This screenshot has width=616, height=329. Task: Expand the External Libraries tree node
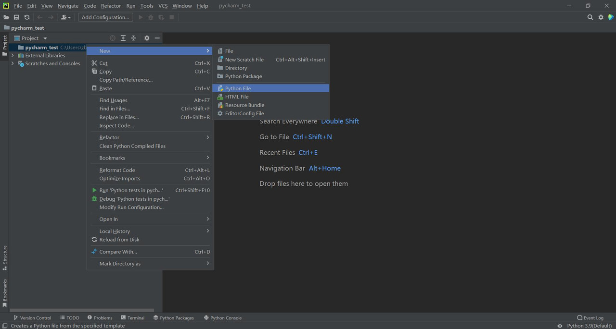tap(13, 55)
